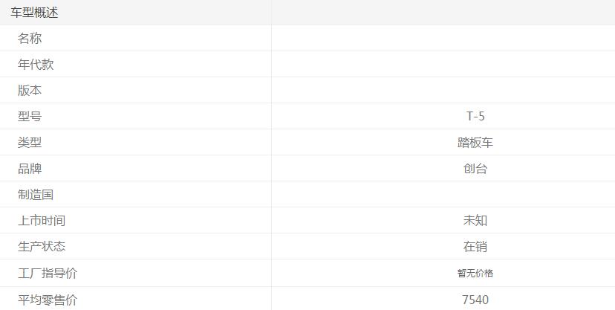Open the 踏板车 type value
Image resolution: width=615 pixels, height=310 pixels.
point(475,143)
